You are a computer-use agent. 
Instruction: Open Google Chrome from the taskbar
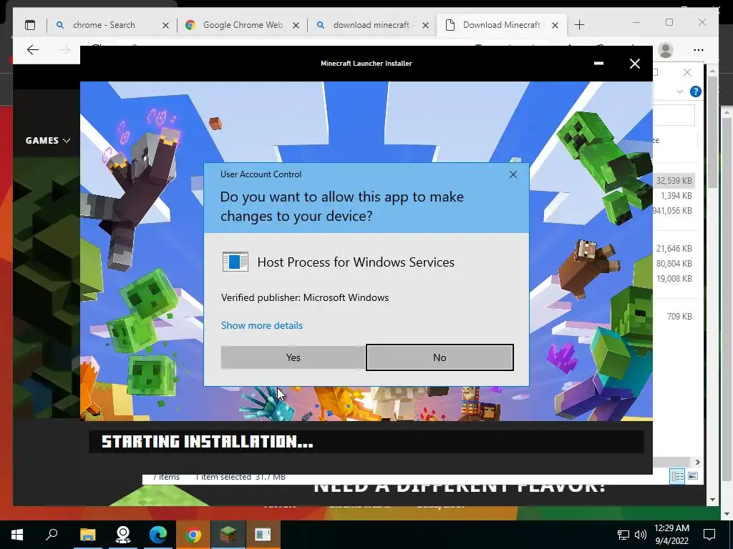pyautogui.click(x=193, y=535)
